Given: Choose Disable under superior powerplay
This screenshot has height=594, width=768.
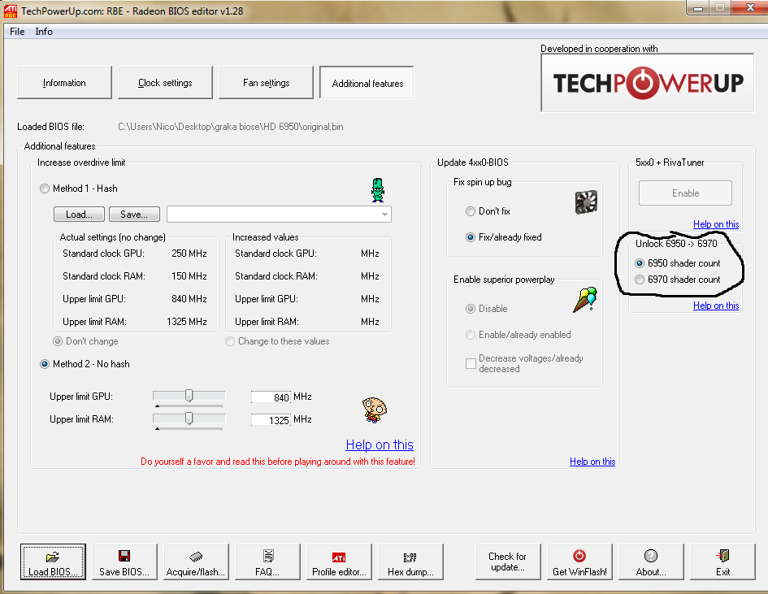Looking at the screenshot, I should 471,309.
